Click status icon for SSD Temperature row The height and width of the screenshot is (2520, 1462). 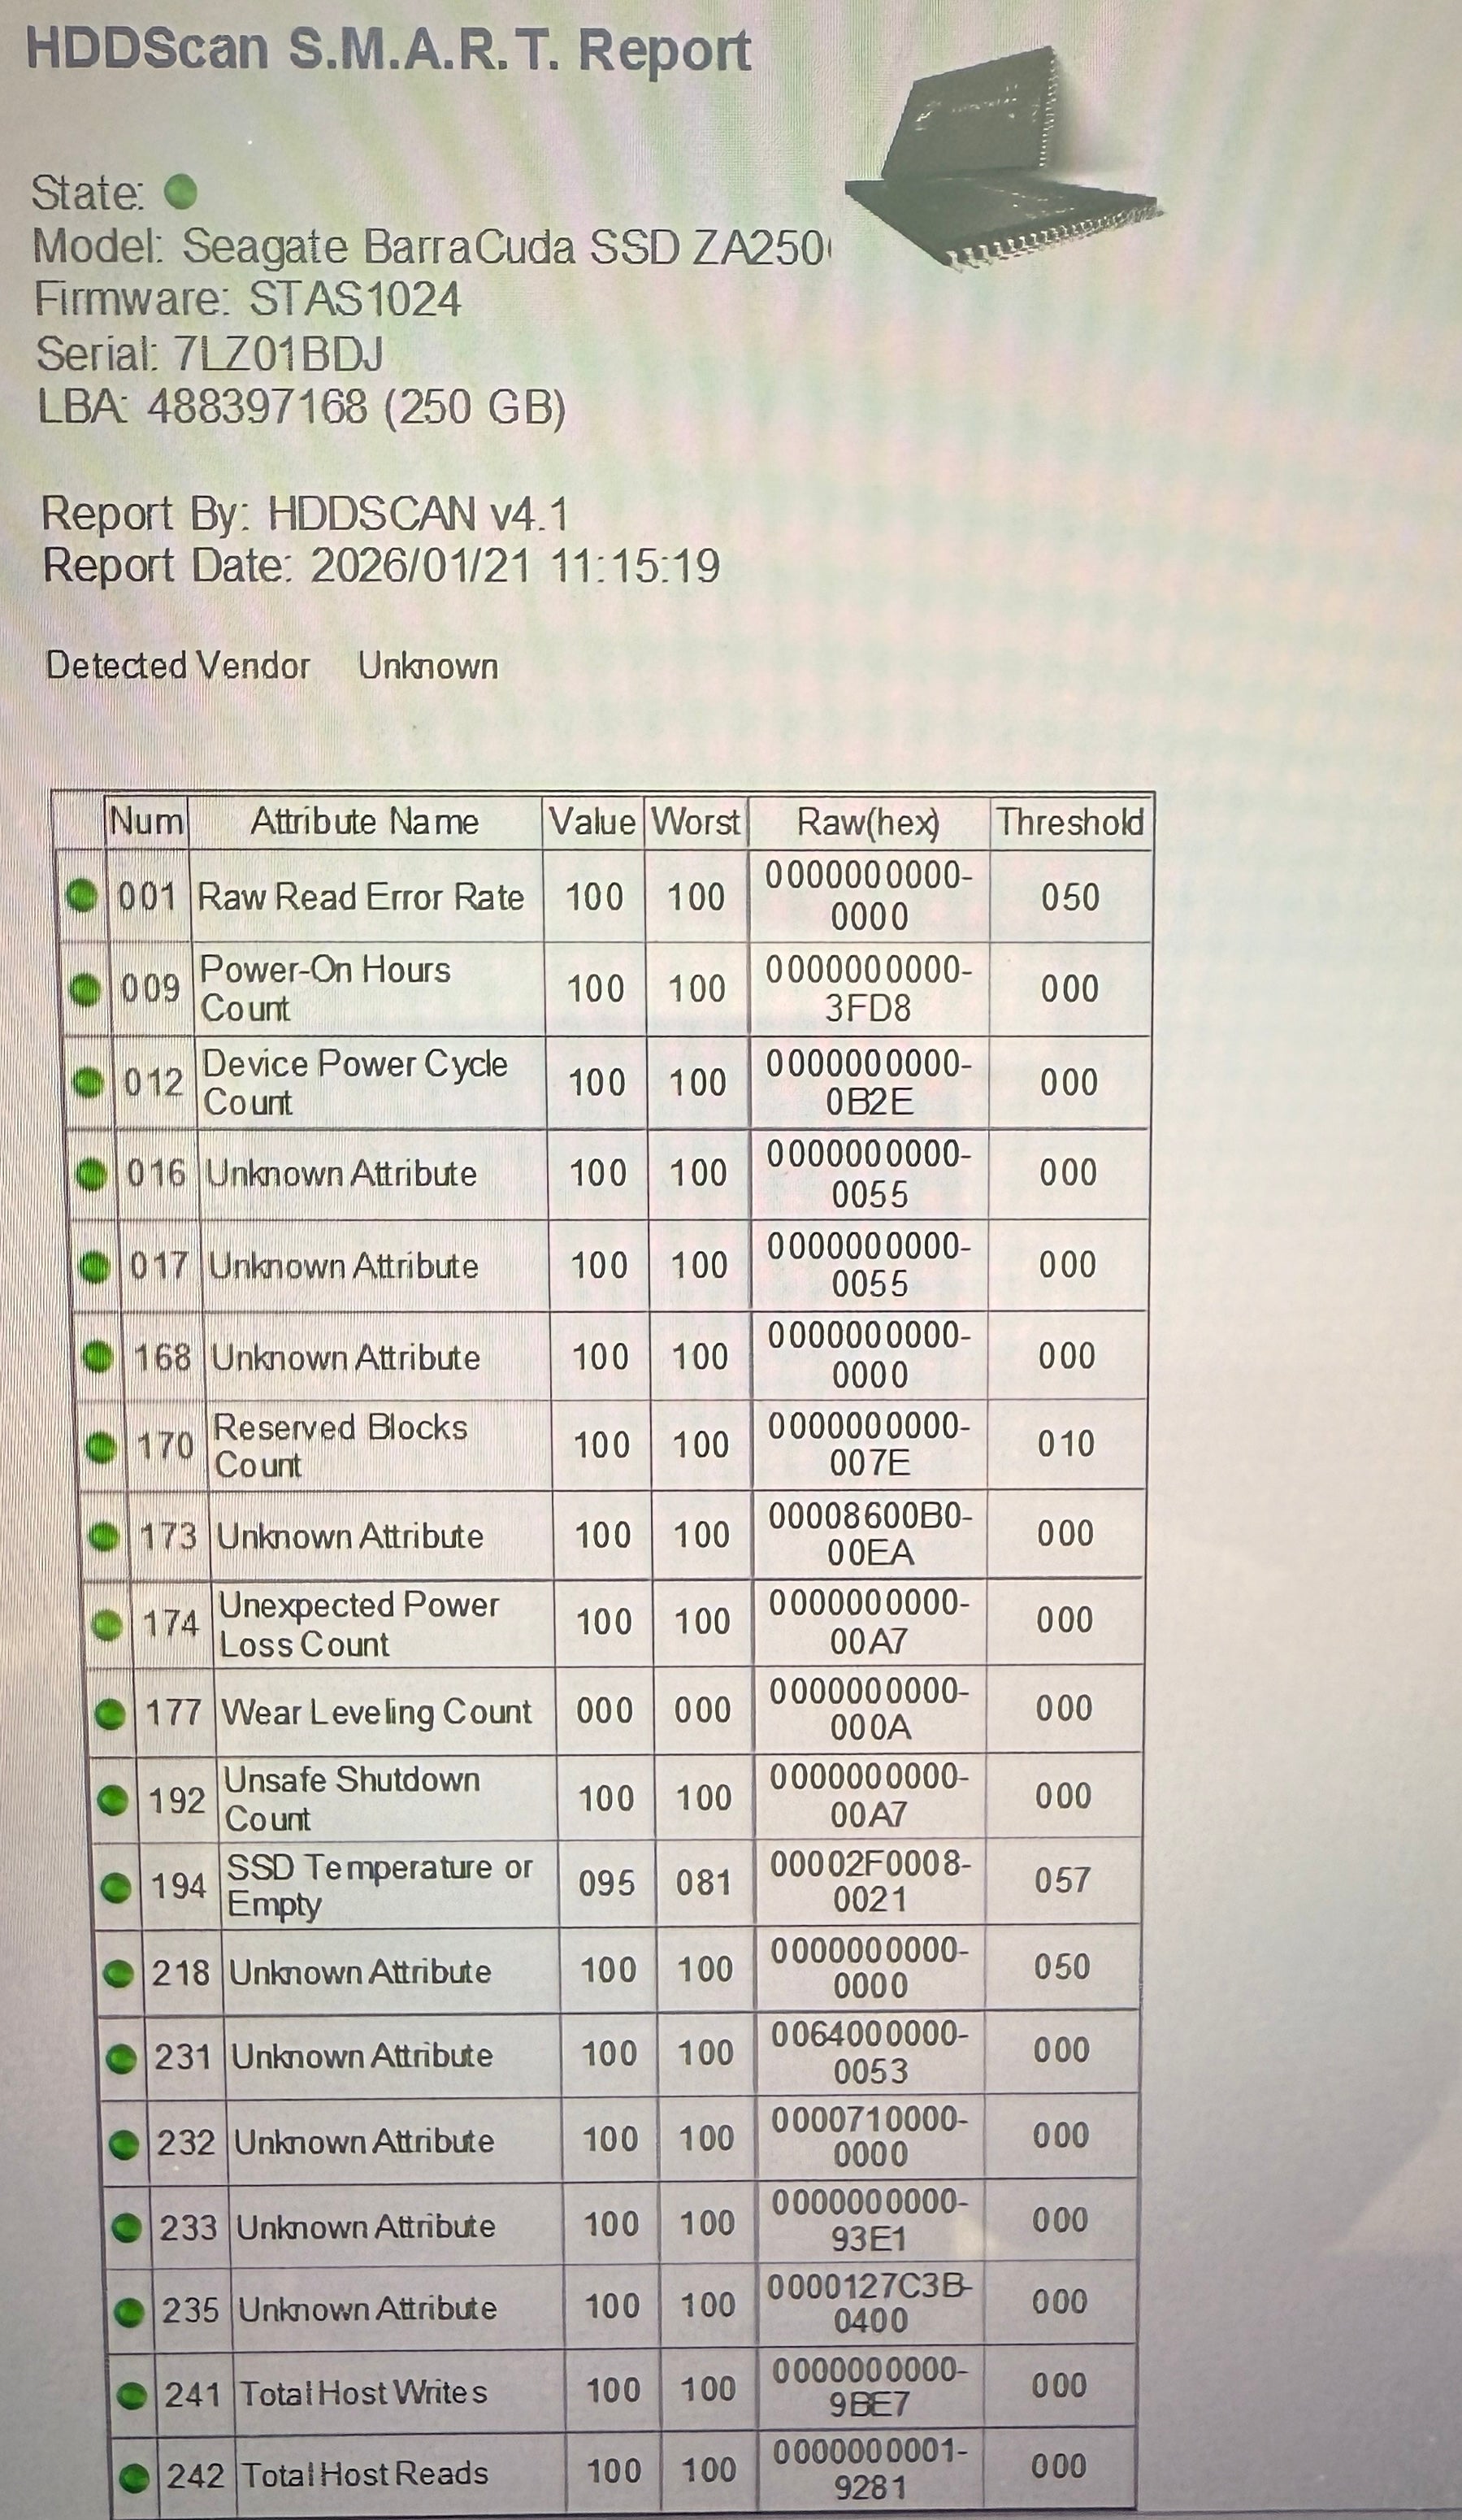tap(116, 1887)
